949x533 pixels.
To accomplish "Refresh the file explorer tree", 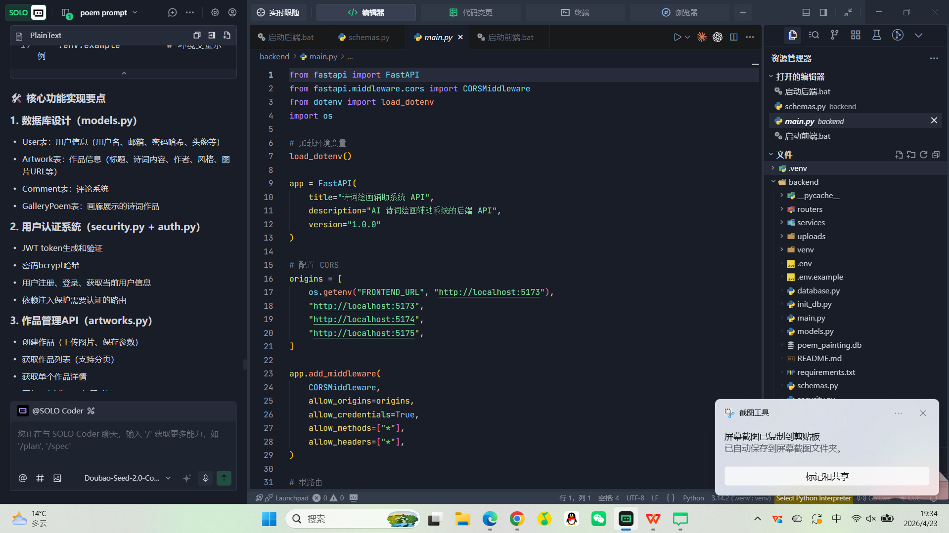I will [923, 155].
